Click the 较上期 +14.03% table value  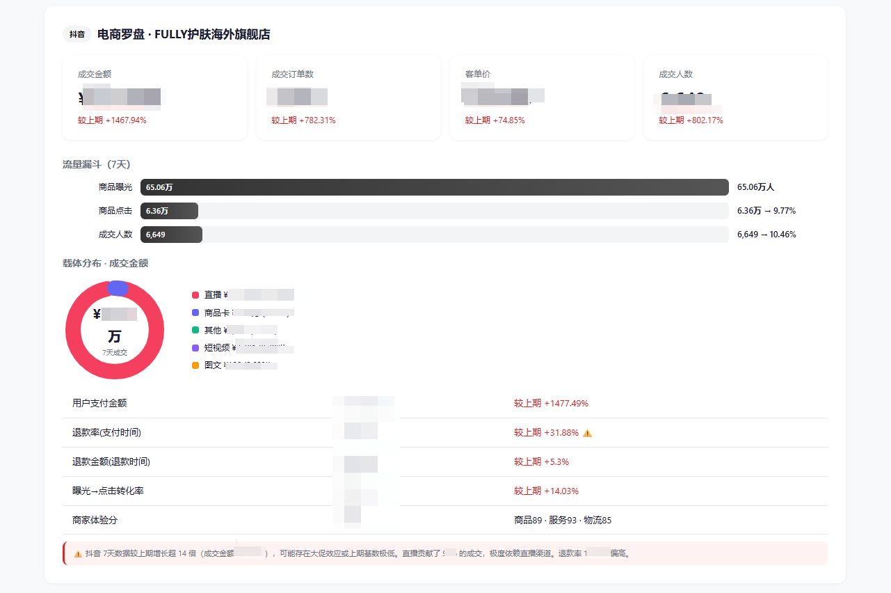click(546, 491)
